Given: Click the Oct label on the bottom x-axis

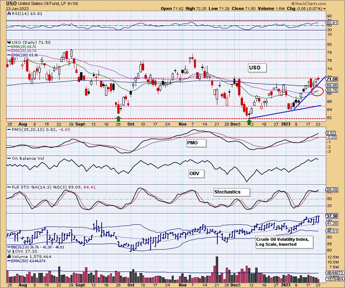Looking at the screenshot, I should click(131, 285).
